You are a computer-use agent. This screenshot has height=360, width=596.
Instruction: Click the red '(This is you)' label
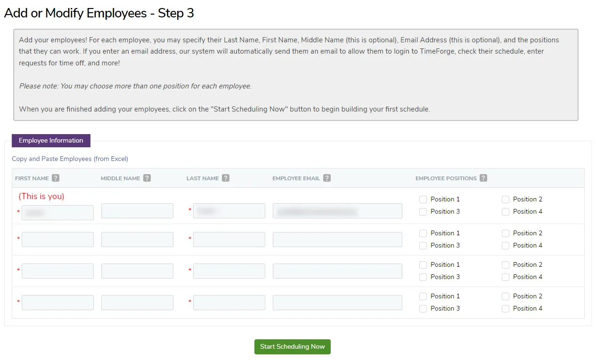tap(41, 196)
